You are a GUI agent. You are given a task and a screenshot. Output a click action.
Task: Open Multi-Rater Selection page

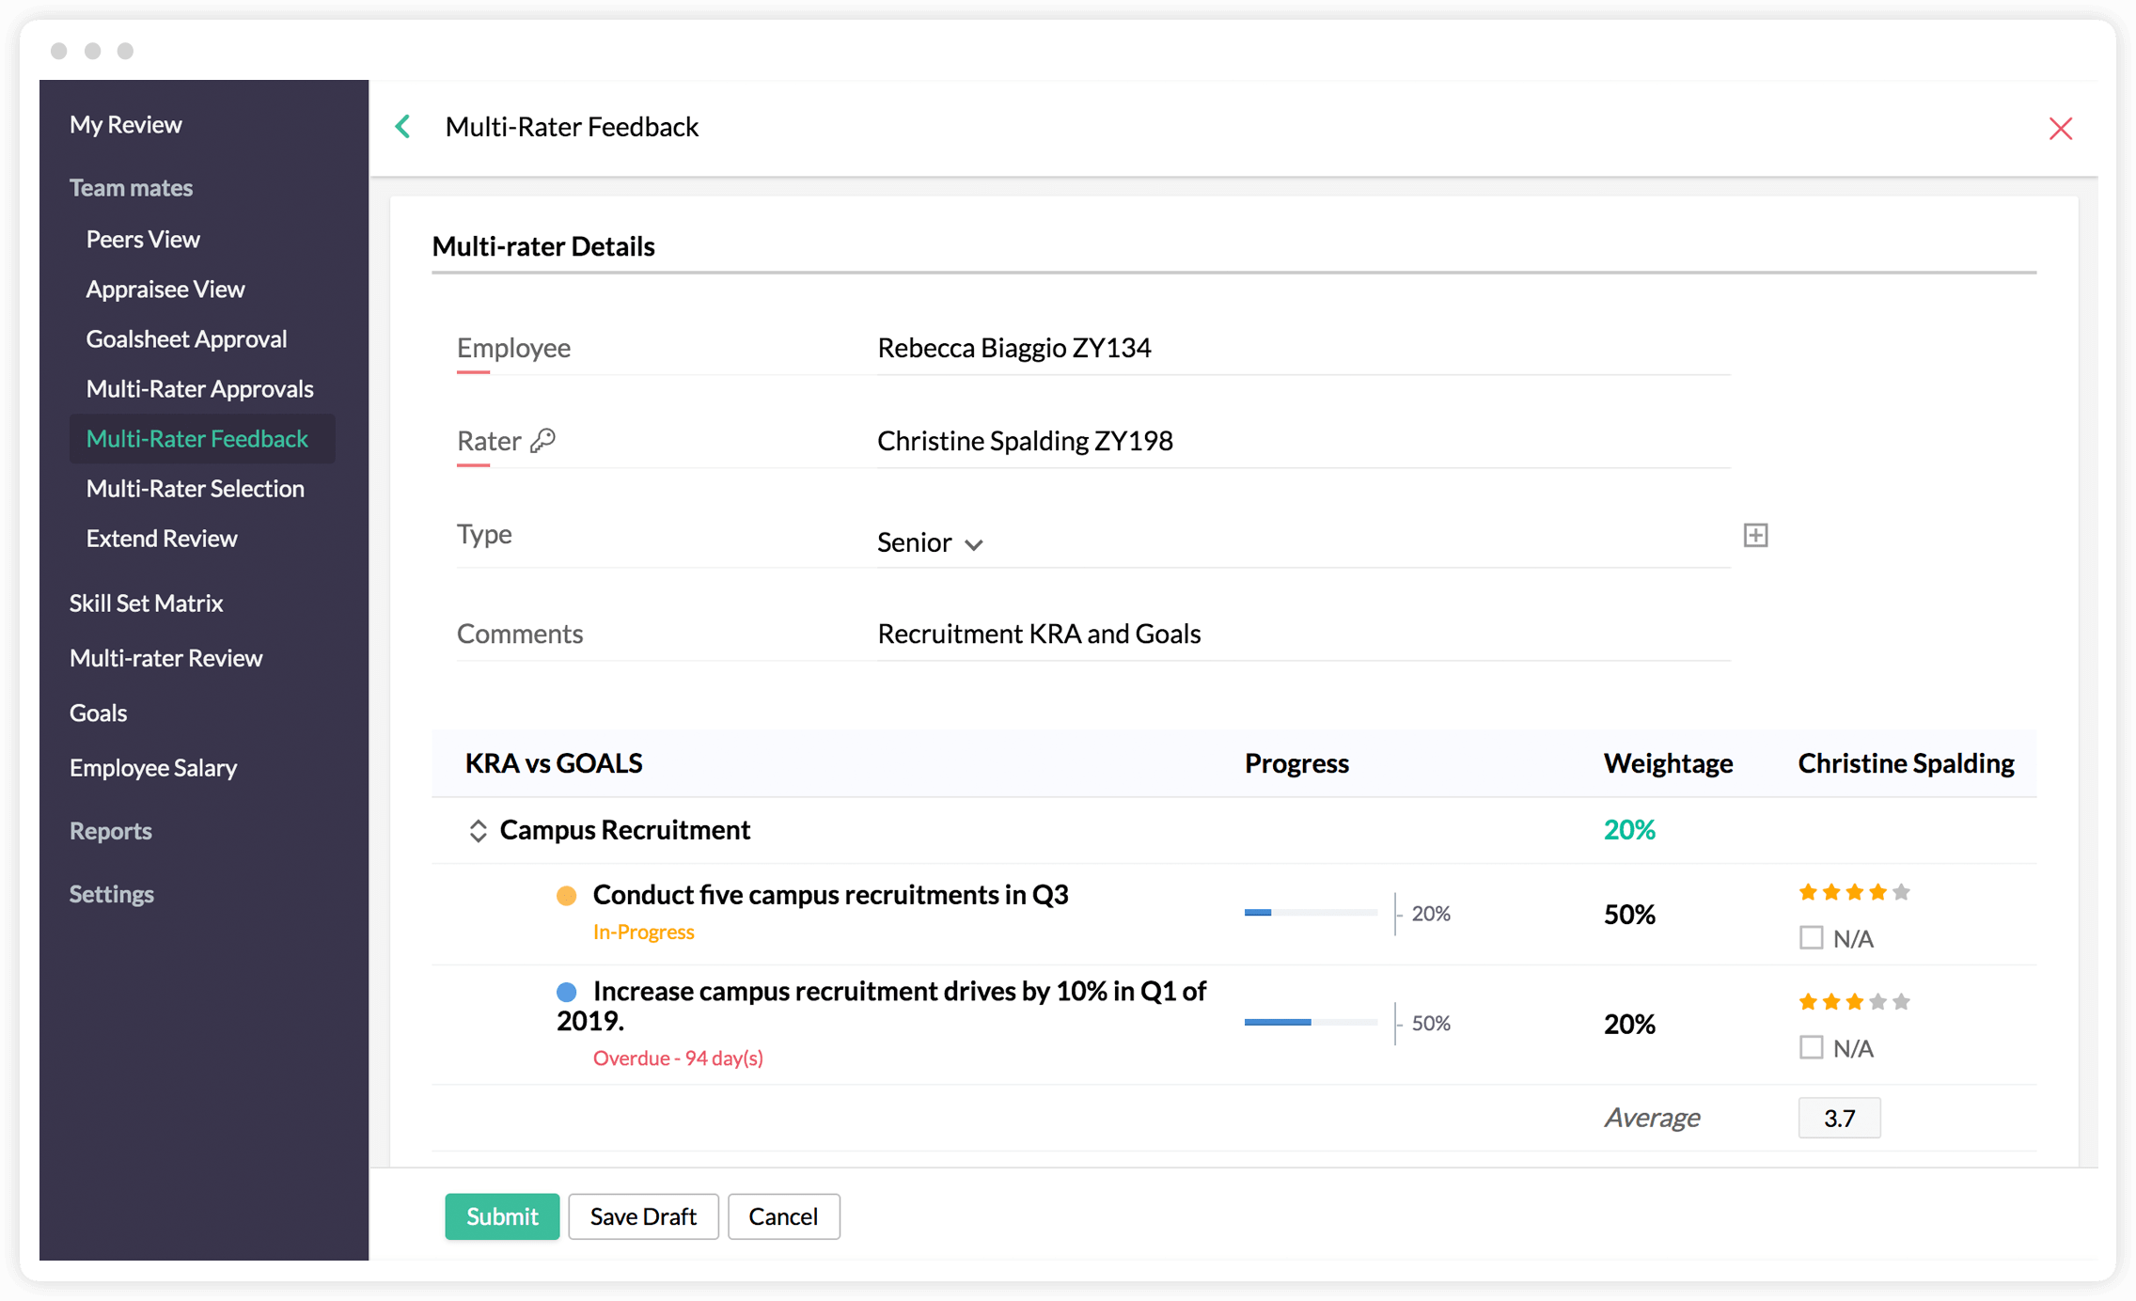pyautogui.click(x=195, y=488)
